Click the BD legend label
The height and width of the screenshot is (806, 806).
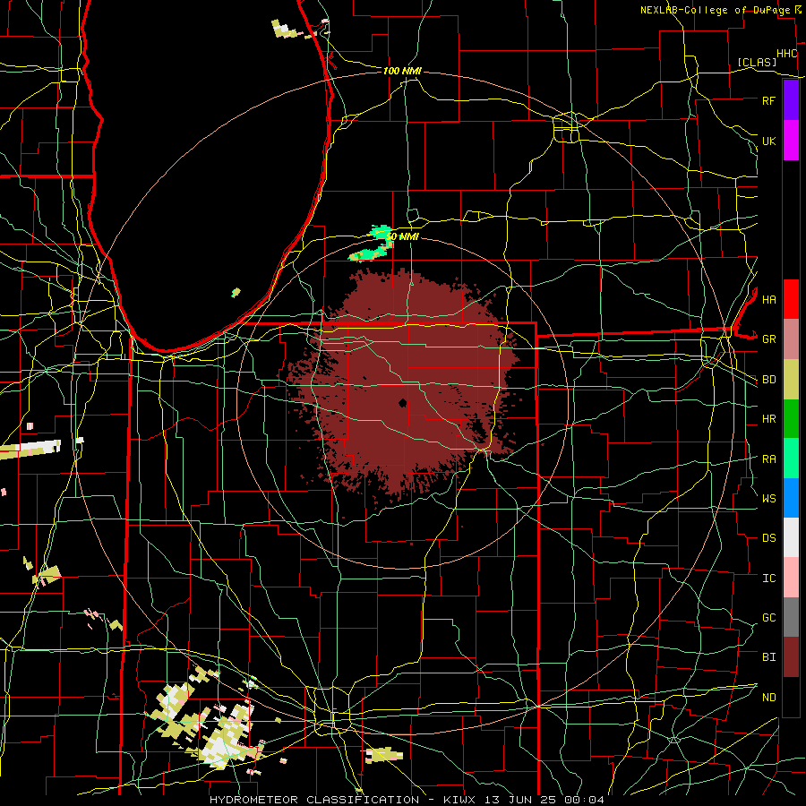[768, 380]
